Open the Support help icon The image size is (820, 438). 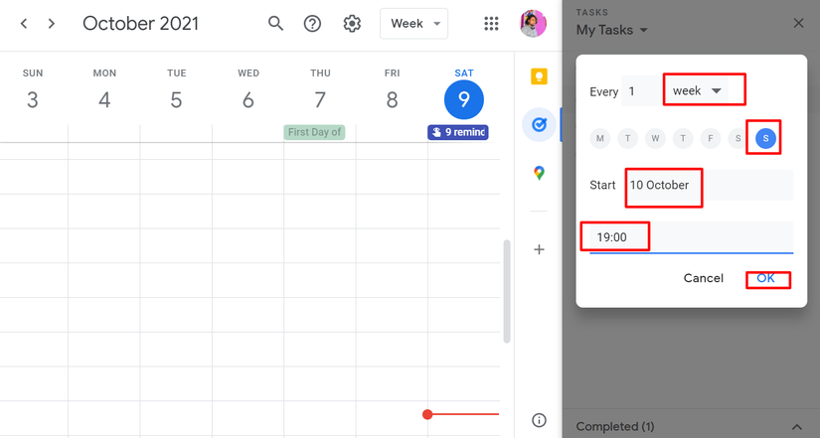(x=313, y=24)
